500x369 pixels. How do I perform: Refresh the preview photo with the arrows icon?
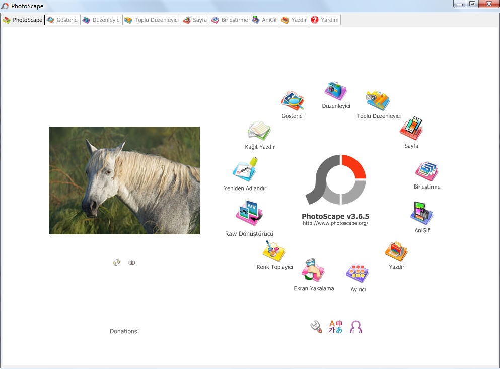click(116, 263)
